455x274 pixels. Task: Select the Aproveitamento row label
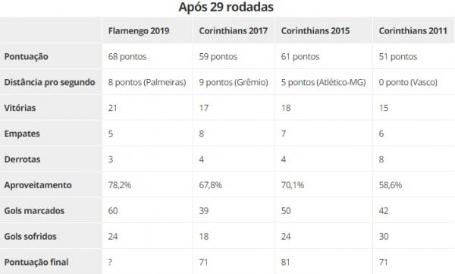click(38, 185)
